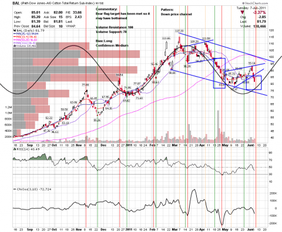Click the BAL ticker symbol title

(16, 3)
